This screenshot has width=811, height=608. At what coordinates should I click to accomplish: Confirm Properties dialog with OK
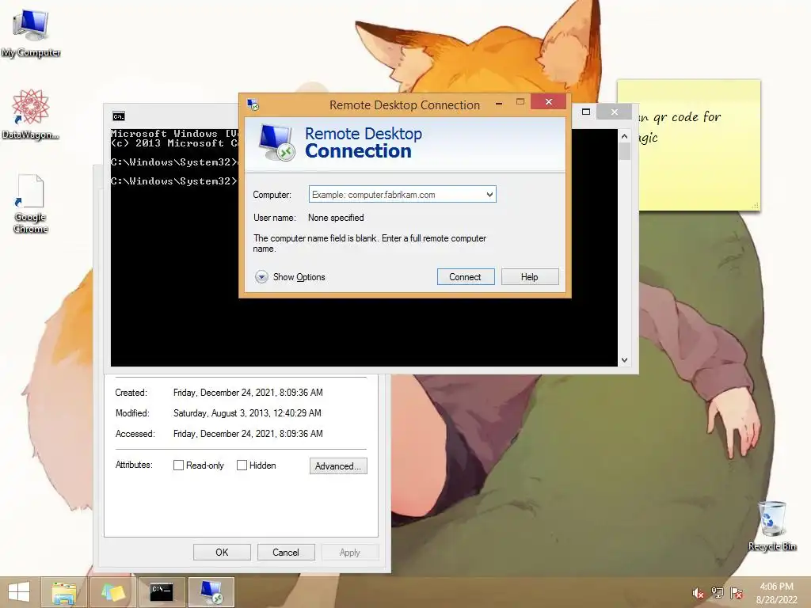click(222, 552)
